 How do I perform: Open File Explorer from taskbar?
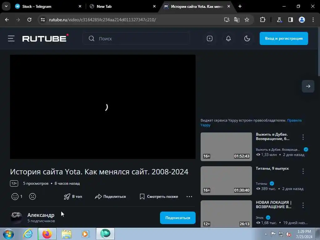point(66,234)
